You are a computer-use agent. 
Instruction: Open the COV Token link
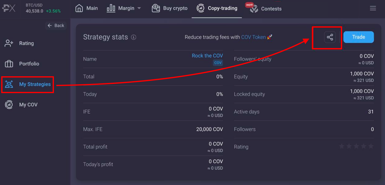coord(253,37)
